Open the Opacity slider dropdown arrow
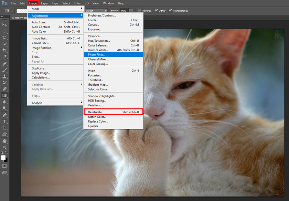 131,11
